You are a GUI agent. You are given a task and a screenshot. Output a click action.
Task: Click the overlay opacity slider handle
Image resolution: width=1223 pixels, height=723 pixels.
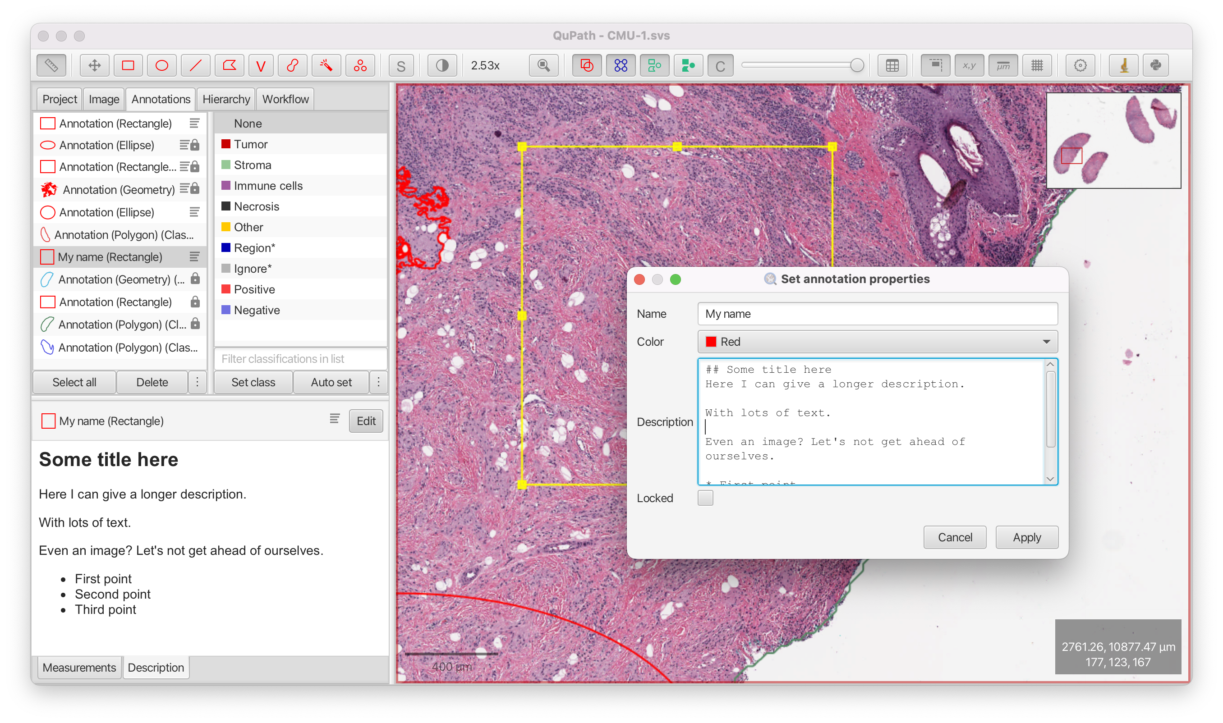point(856,65)
